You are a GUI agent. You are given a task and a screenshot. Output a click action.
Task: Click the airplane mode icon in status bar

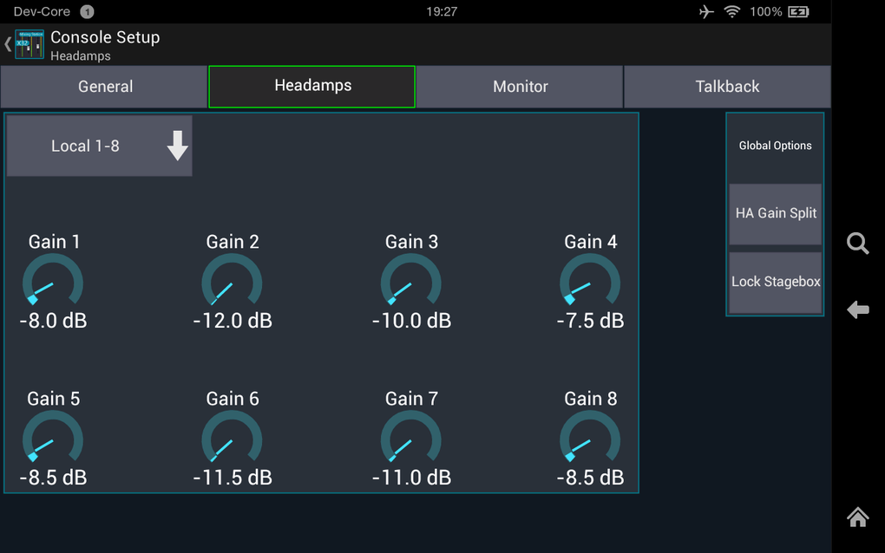pyautogui.click(x=705, y=11)
